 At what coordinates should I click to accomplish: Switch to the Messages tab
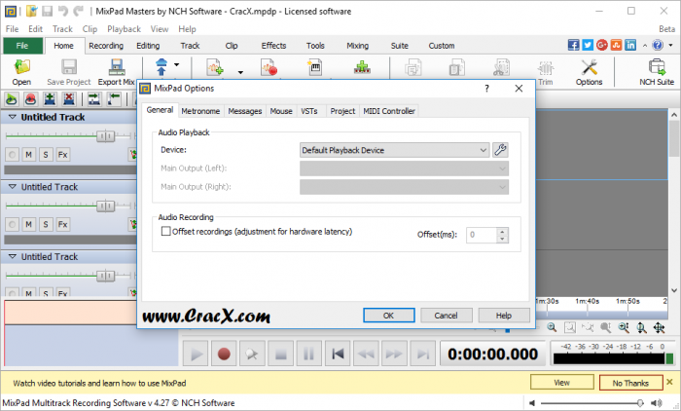245,111
